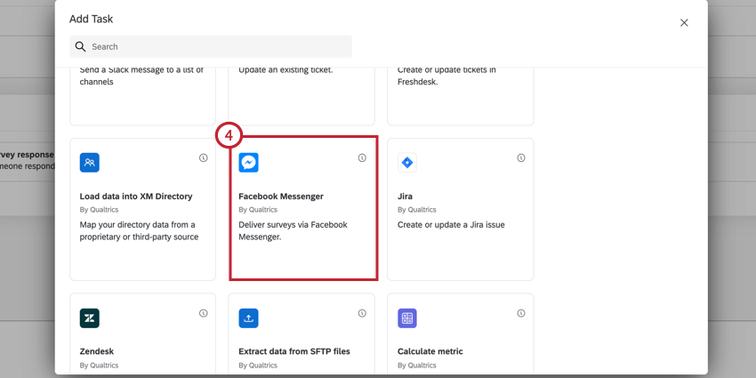Click the Calculate metric icon
Image resolution: width=756 pixels, height=378 pixels.
coord(407,318)
